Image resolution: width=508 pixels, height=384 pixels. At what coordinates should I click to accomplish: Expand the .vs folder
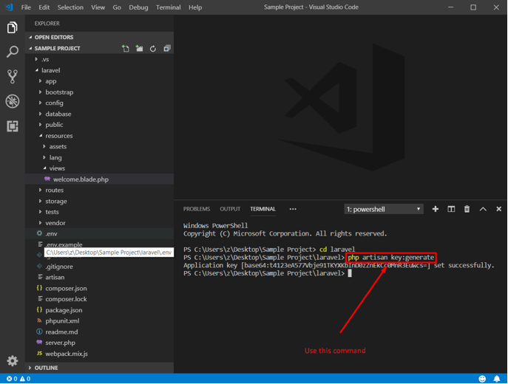(100, 59)
